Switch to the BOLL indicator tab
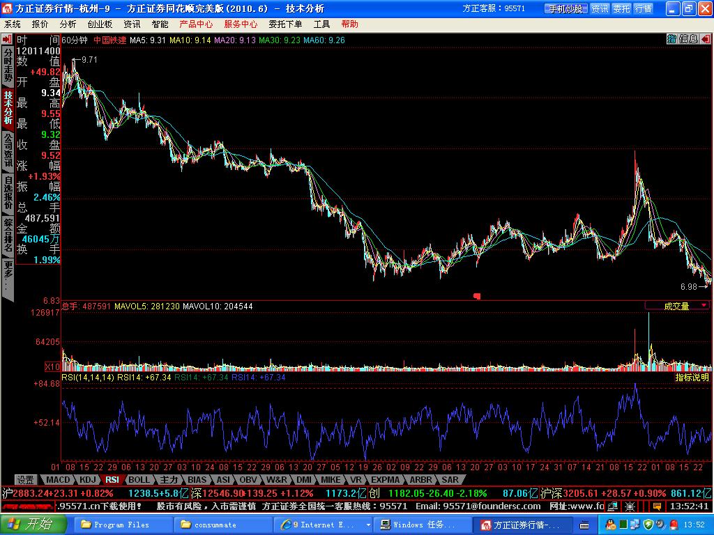The width and height of the screenshot is (714, 535). [x=139, y=479]
